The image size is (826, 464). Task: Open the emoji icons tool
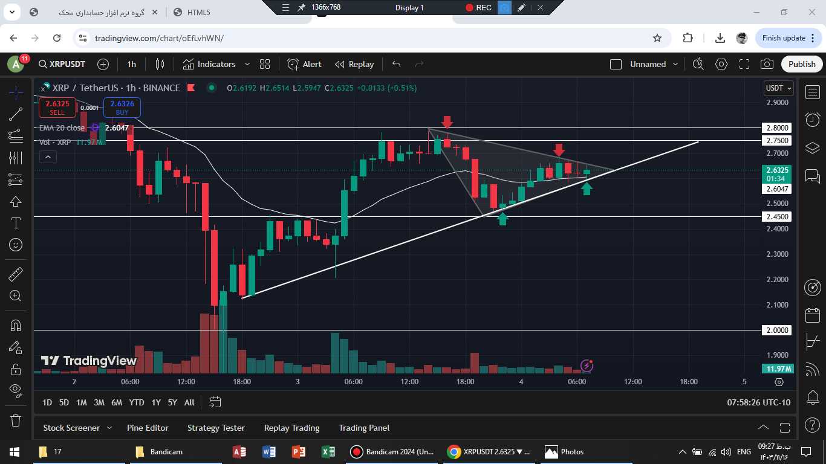(x=16, y=245)
